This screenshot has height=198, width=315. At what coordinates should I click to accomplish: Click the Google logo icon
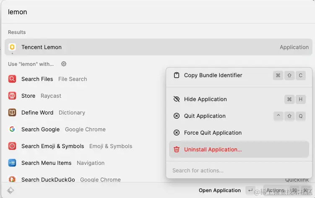[x=12, y=129]
